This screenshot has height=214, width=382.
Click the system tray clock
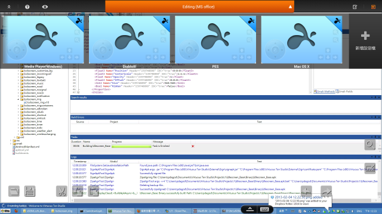pyautogui.click(x=371, y=211)
